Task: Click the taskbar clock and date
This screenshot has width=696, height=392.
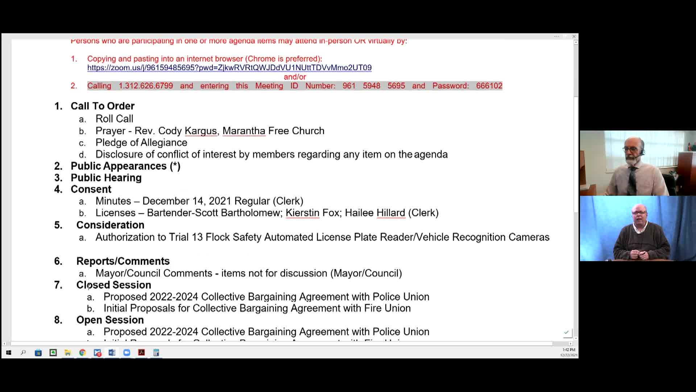Action: point(568,352)
